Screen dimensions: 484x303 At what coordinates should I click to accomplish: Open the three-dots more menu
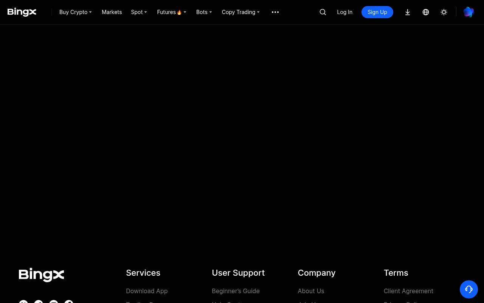275,12
